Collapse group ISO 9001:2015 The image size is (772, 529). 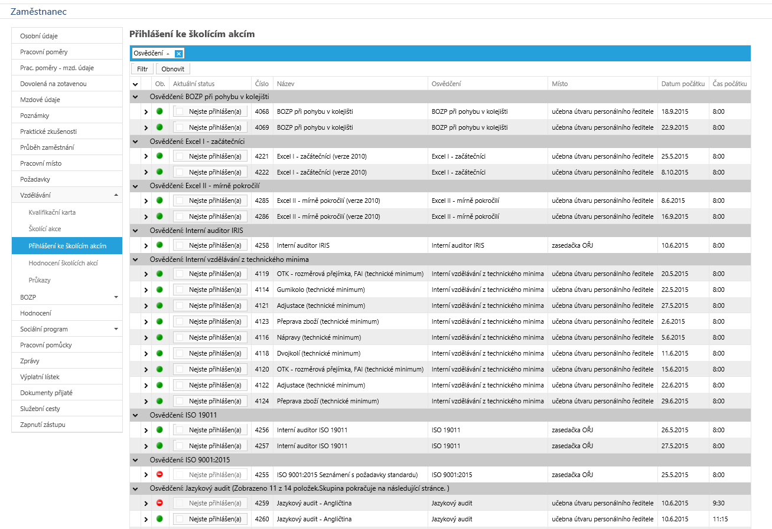135,460
